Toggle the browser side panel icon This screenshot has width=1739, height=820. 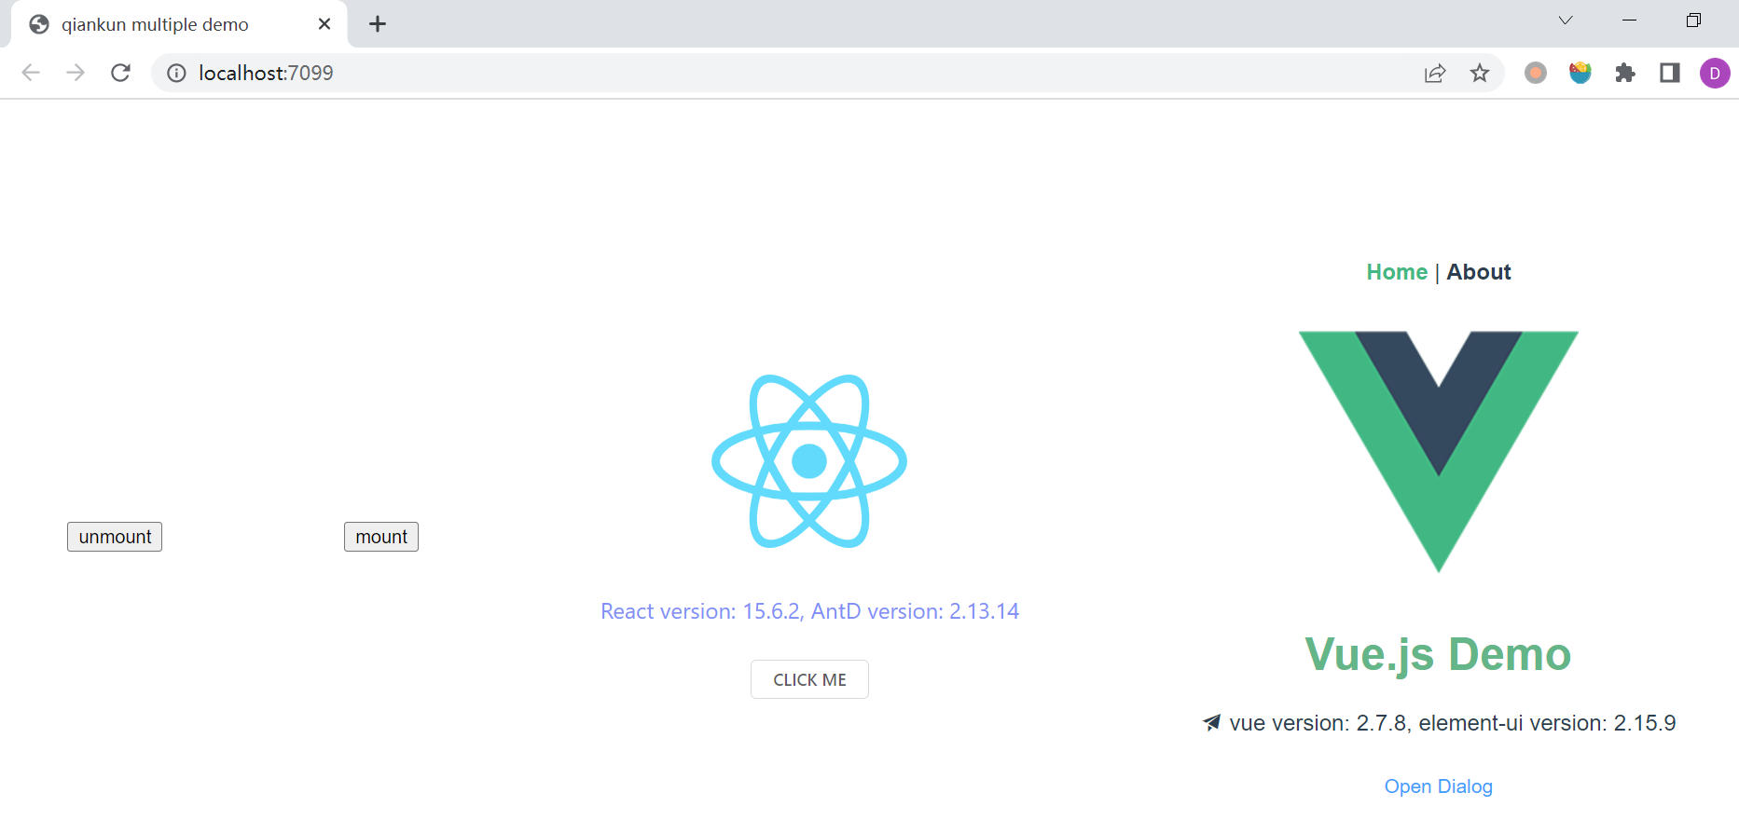pos(1670,73)
